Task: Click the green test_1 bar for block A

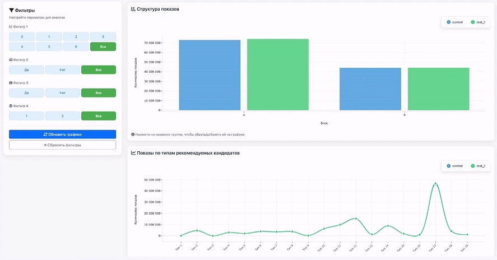Action: click(x=278, y=75)
